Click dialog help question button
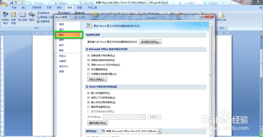Screen dimensions: 263x137 pos(202,16)
